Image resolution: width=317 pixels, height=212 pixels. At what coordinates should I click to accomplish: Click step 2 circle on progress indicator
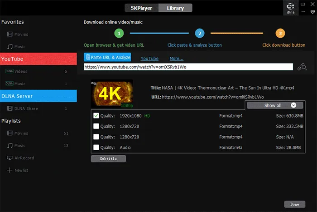[199, 33]
